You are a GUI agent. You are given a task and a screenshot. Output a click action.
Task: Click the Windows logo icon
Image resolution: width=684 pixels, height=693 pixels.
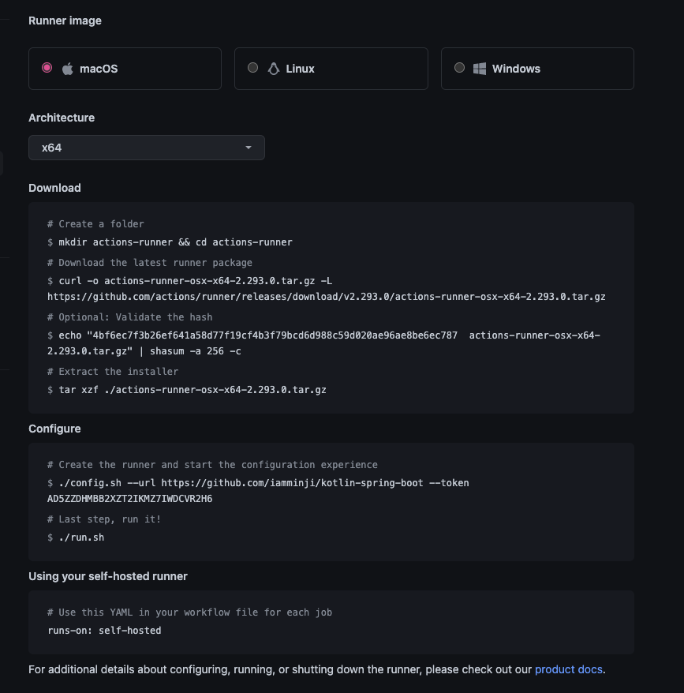[x=480, y=69]
